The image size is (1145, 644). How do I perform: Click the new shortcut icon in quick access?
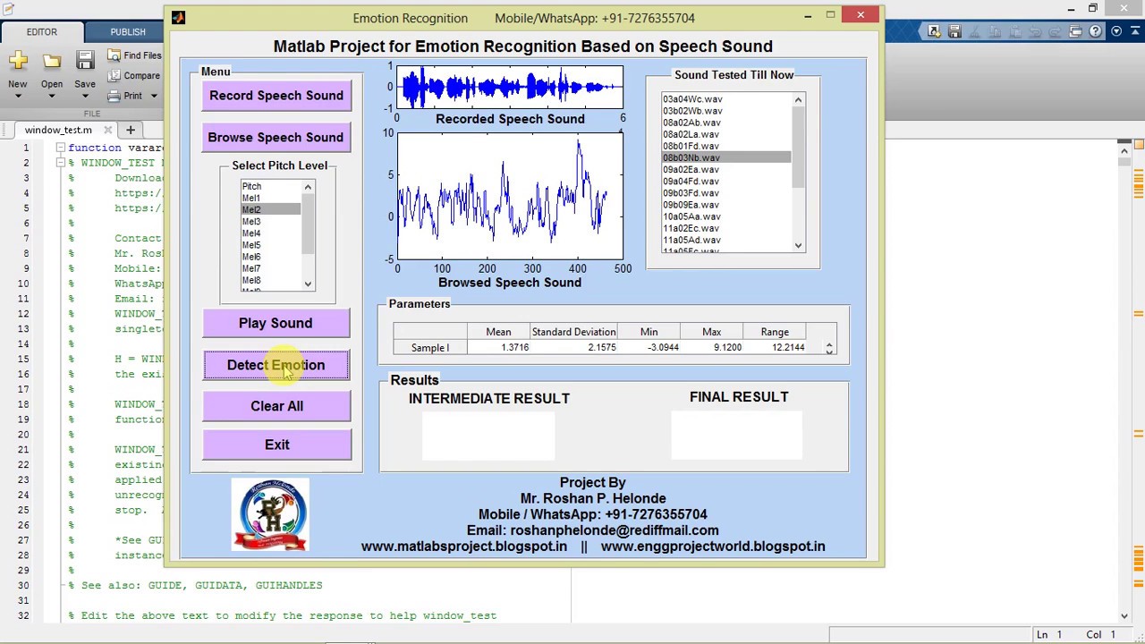point(934,31)
